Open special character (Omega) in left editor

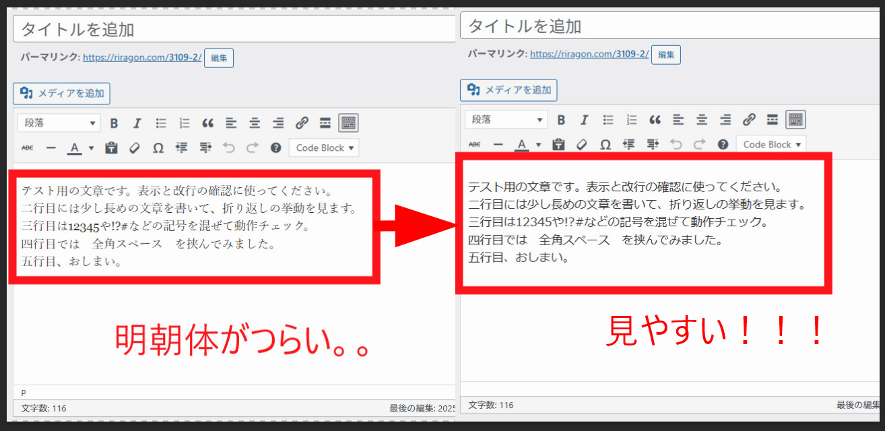tap(158, 148)
